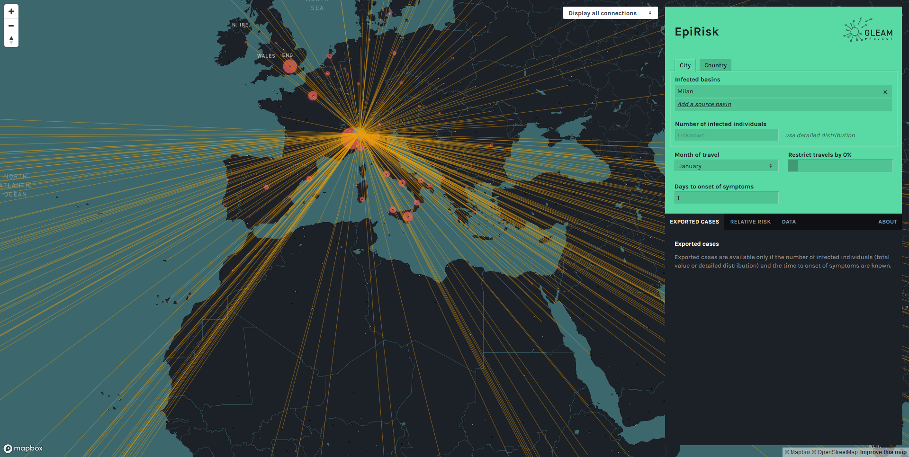The image size is (909, 457).
Task: Click the London city marker on map
Action: pyautogui.click(x=290, y=66)
